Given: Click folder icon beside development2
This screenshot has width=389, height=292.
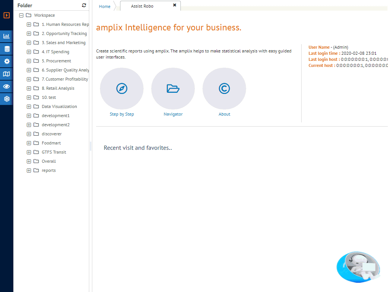Looking at the screenshot, I should pyautogui.click(x=36, y=125).
